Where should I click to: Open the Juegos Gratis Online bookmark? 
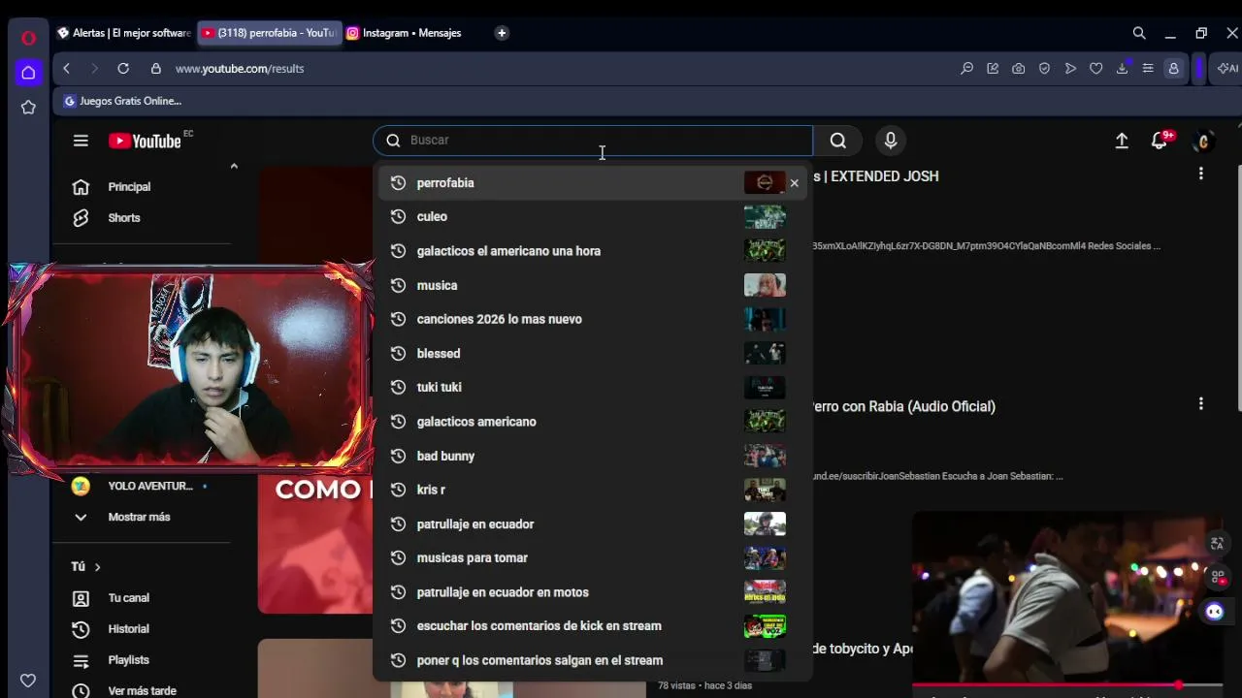click(122, 101)
